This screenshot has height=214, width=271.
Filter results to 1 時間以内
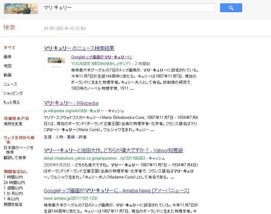point(13,177)
